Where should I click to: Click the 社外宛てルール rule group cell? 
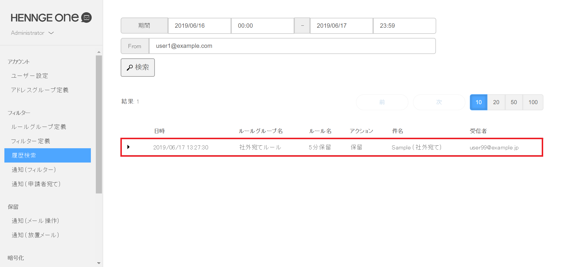[x=260, y=147]
